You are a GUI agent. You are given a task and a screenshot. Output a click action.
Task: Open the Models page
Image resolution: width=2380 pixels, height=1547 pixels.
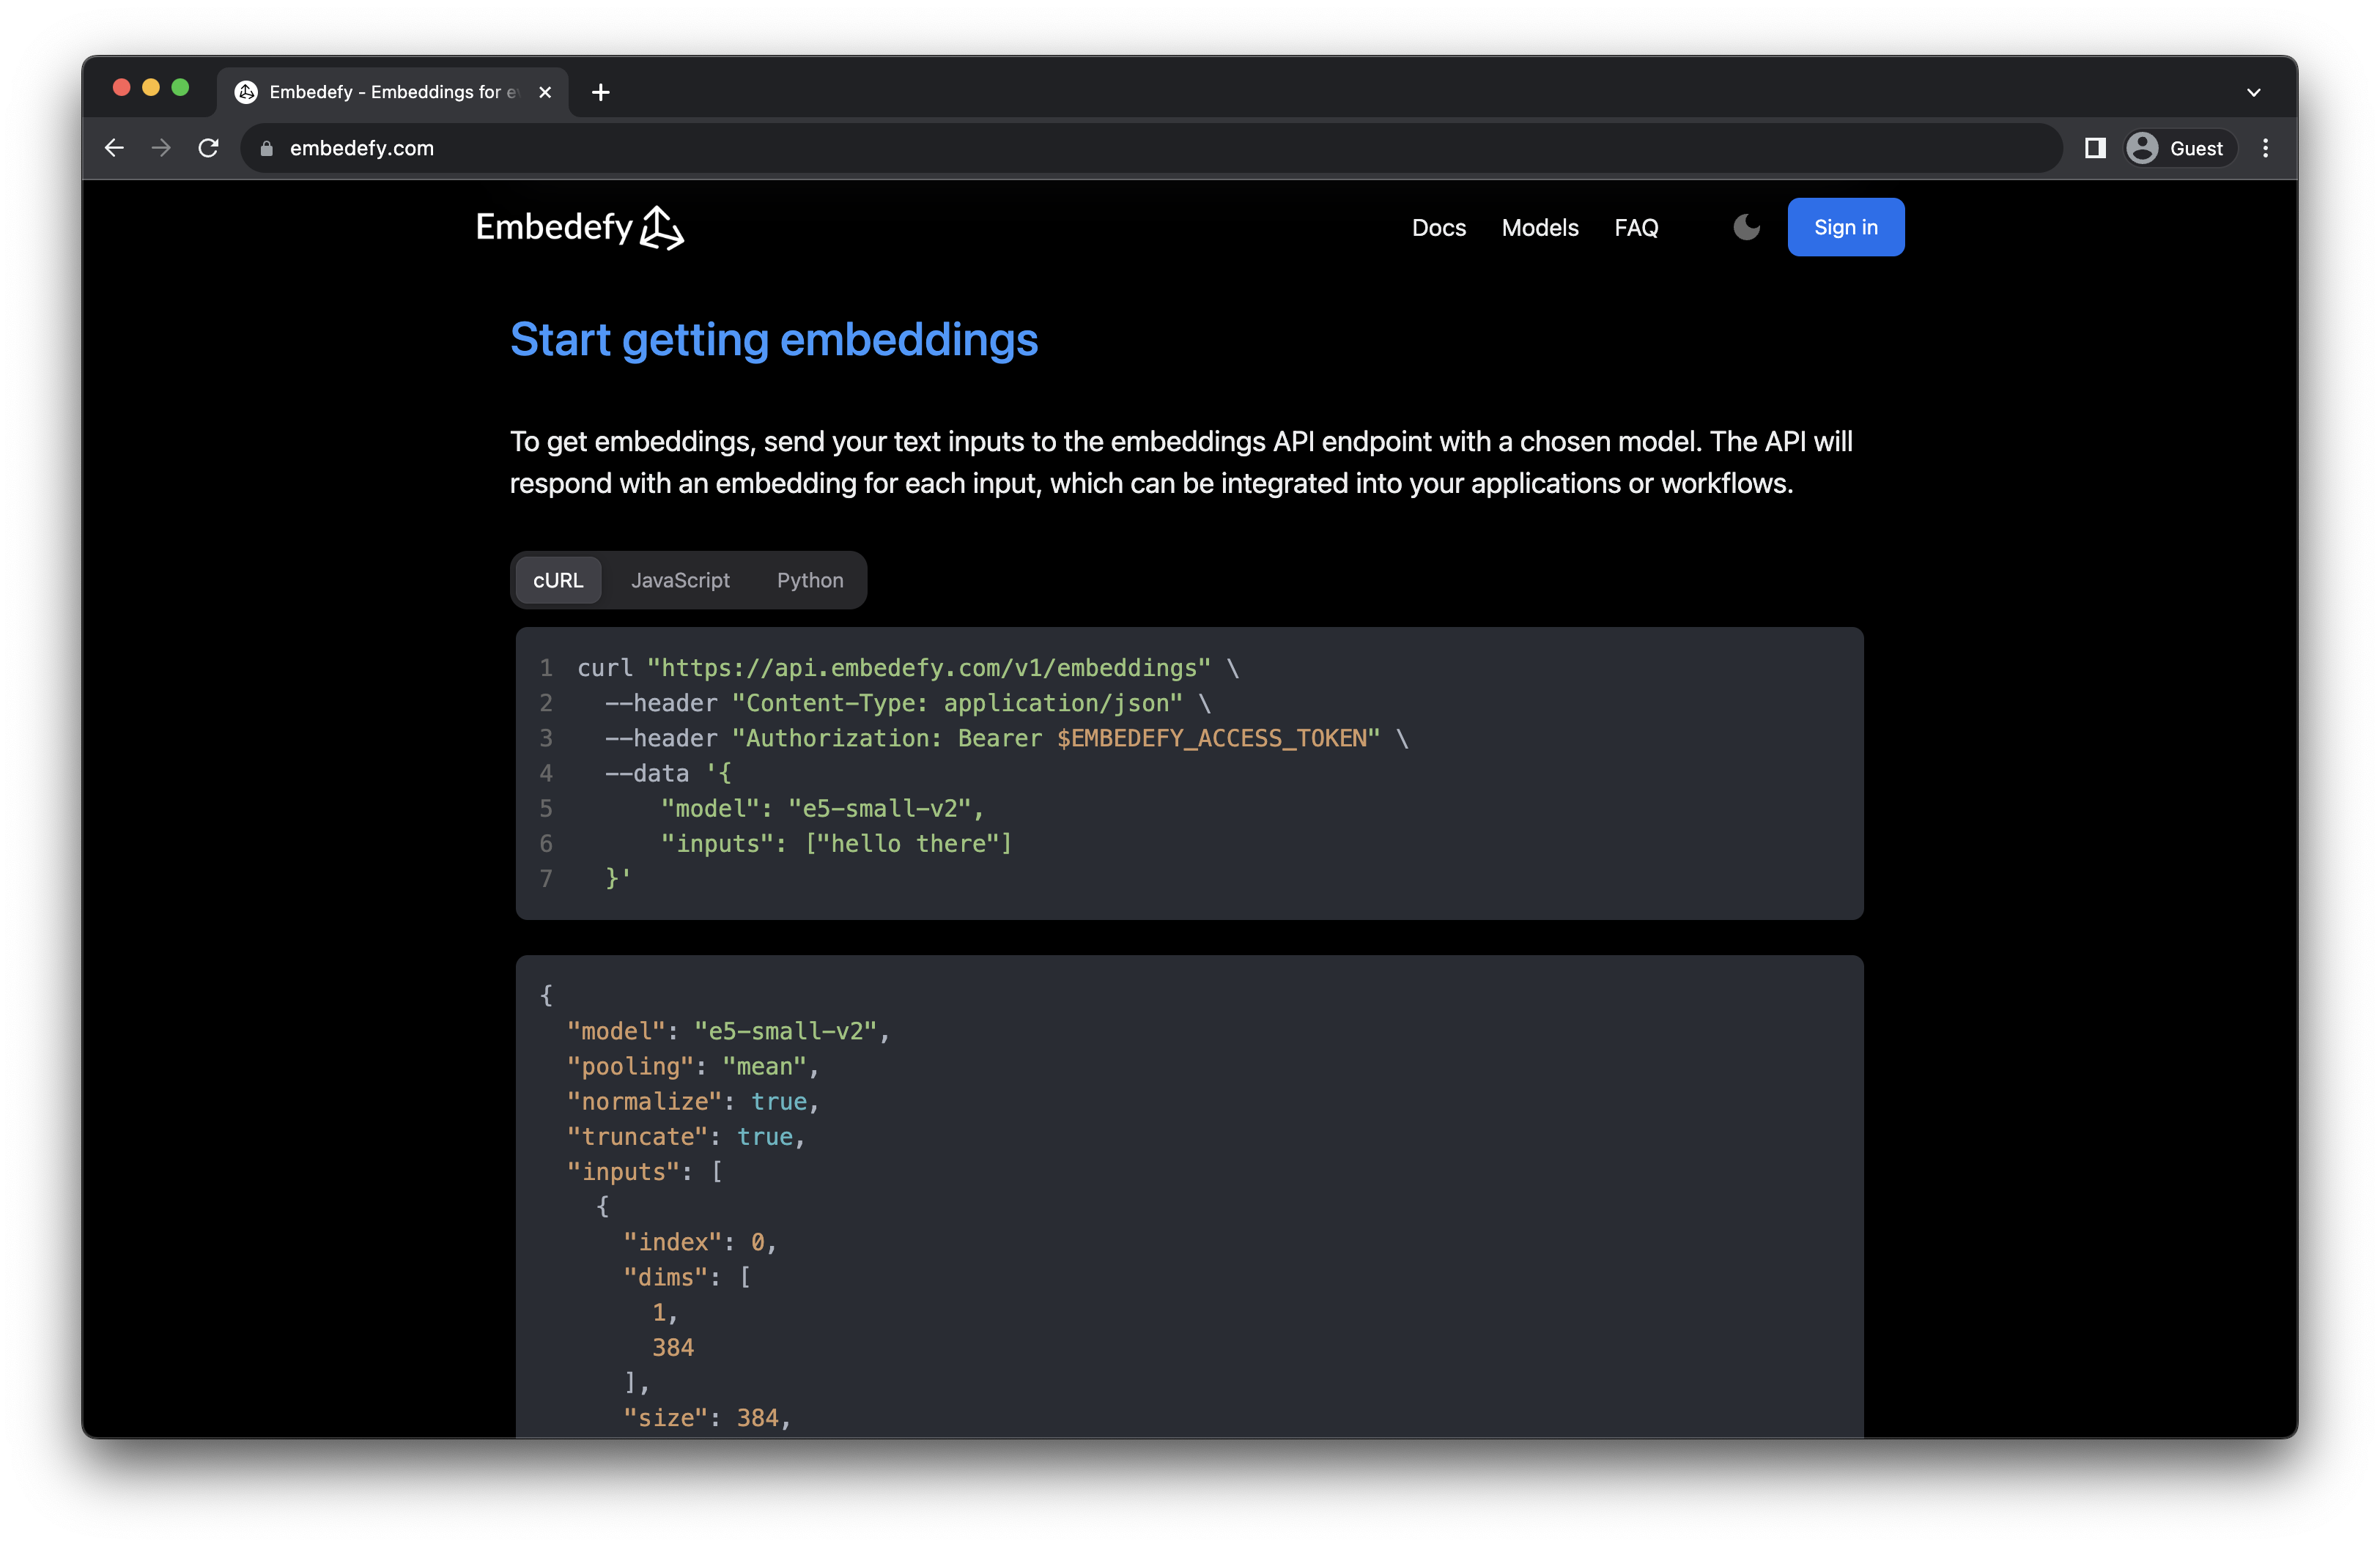click(1540, 228)
